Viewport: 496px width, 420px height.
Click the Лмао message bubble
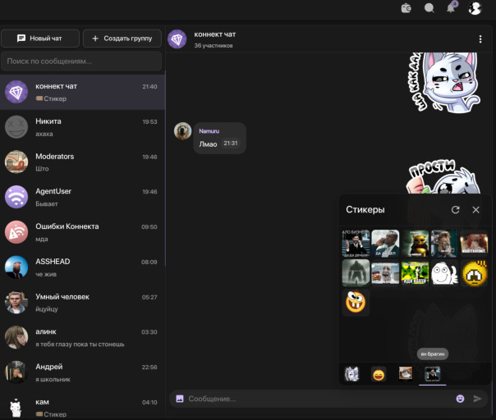coord(219,139)
